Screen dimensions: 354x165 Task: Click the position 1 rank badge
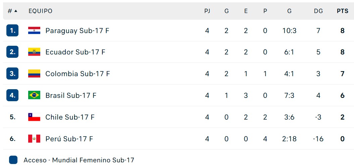coord(12,31)
